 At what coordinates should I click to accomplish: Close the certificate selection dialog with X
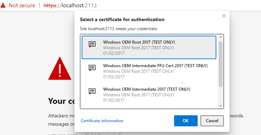[224, 16]
